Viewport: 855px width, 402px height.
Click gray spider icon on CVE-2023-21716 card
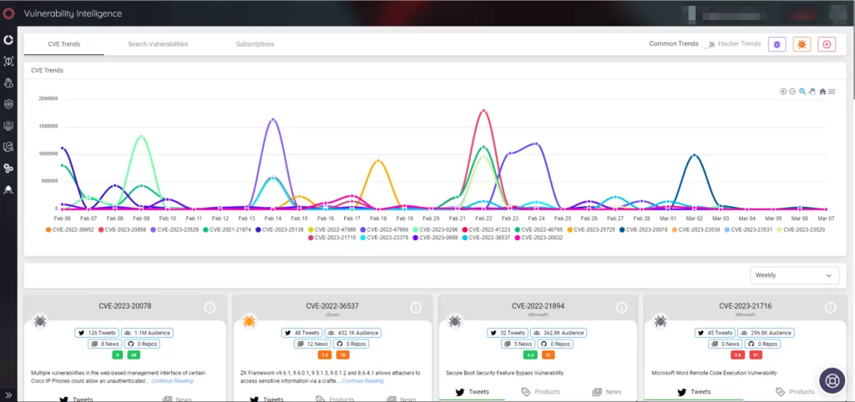(x=661, y=321)
